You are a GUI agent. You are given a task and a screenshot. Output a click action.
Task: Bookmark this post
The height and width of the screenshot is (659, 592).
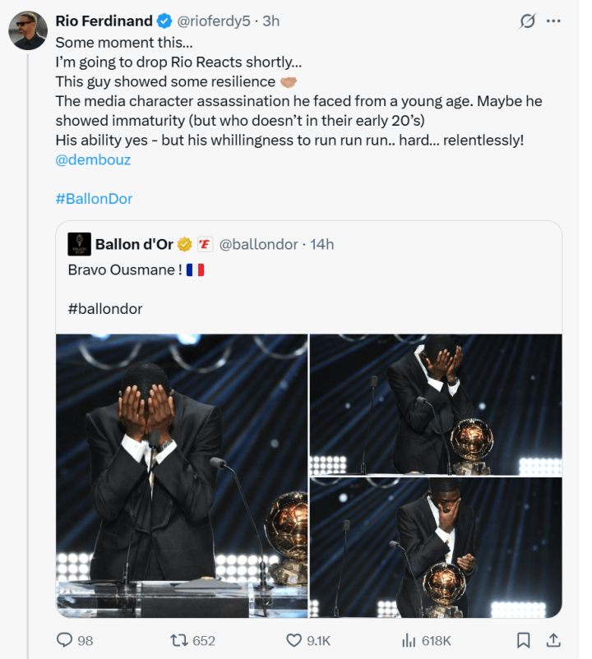coord(524,639)
